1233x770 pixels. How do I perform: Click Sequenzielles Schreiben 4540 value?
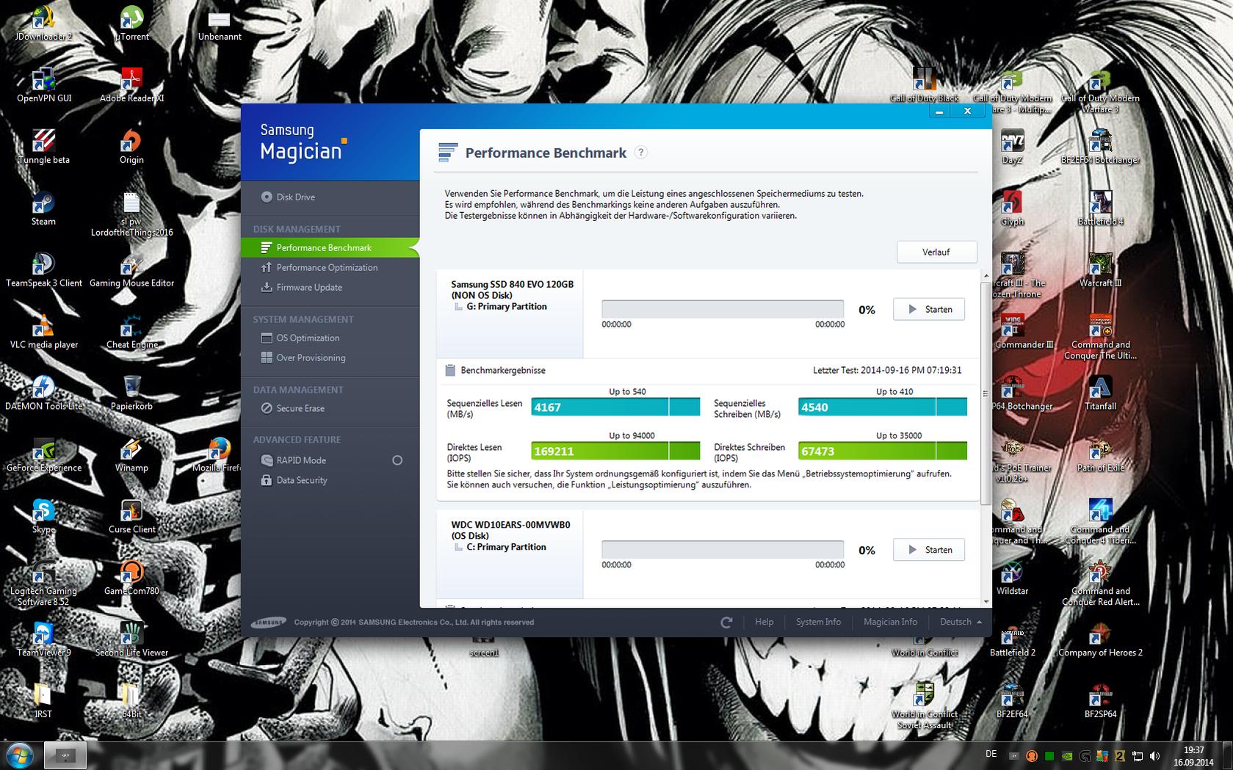(814, 407)
